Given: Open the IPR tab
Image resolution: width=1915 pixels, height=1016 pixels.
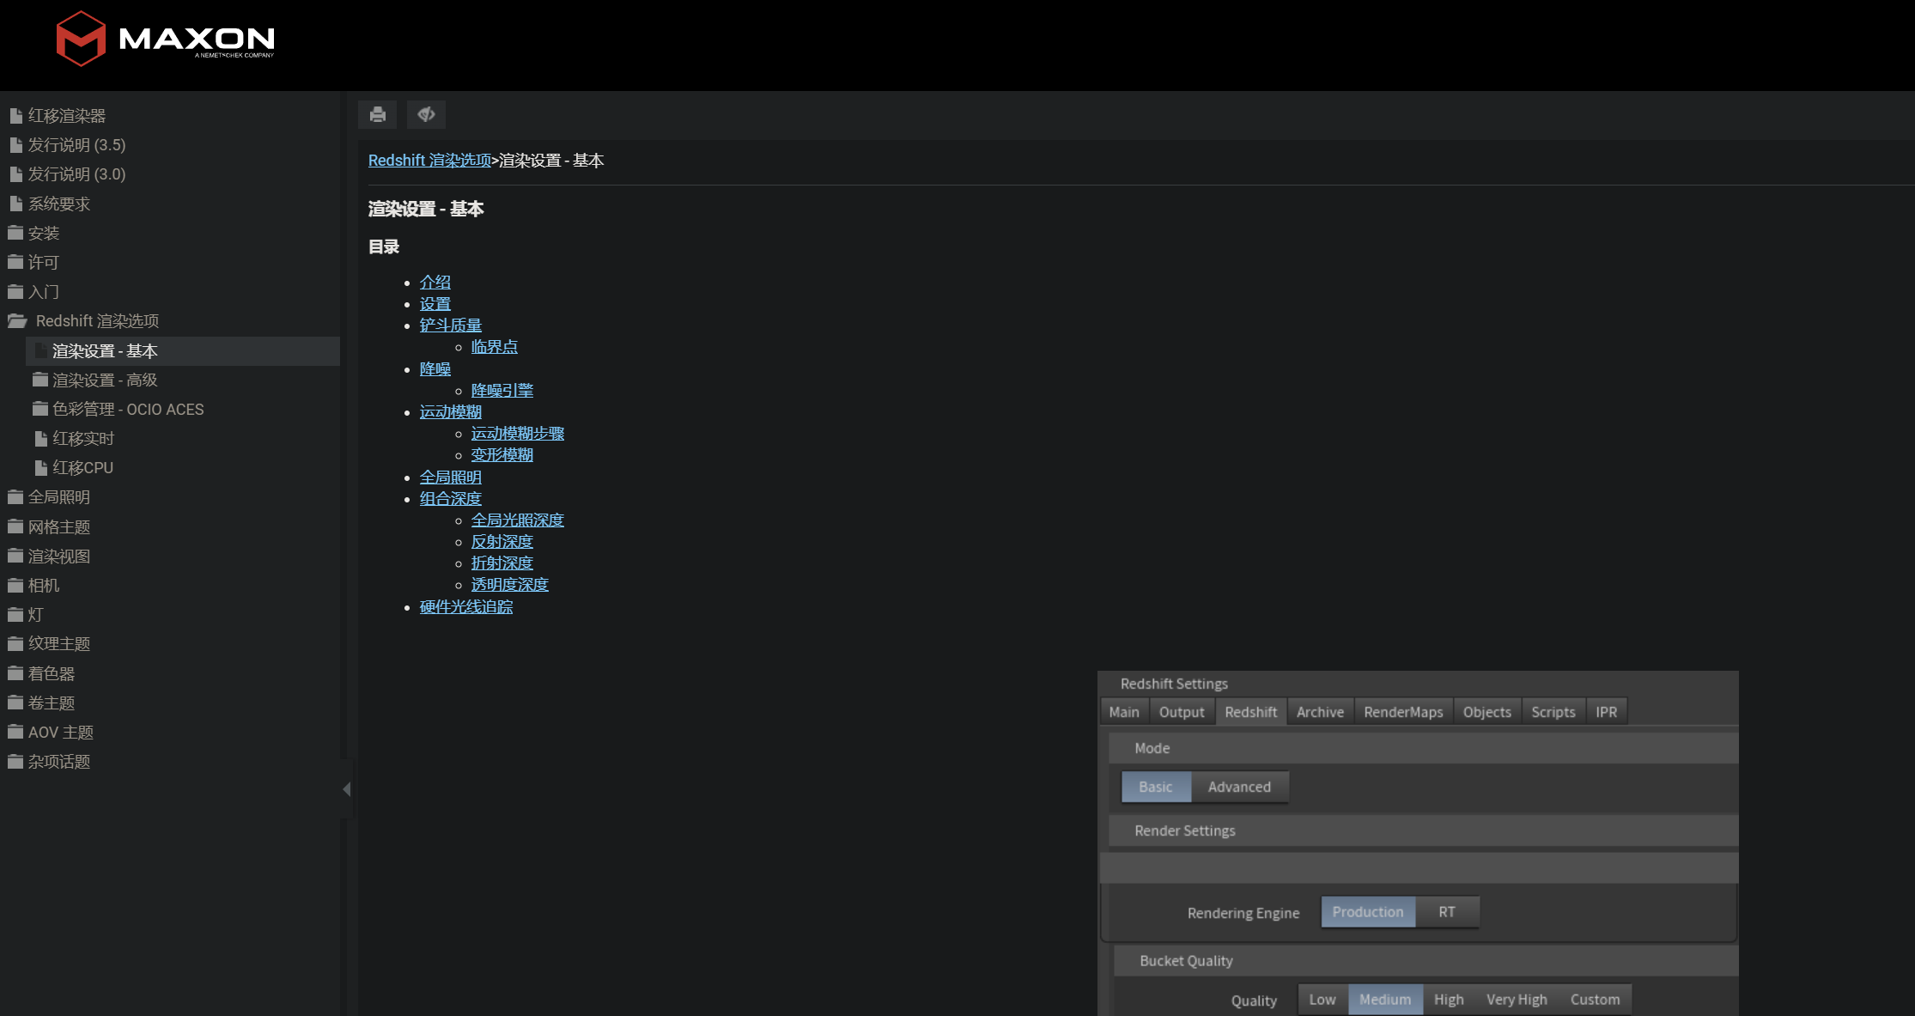Looking at the screenshot, I should pyautogui.click(x=1607, y=712).
